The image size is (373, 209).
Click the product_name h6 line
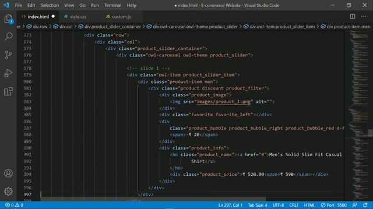[x=256, y=154]
